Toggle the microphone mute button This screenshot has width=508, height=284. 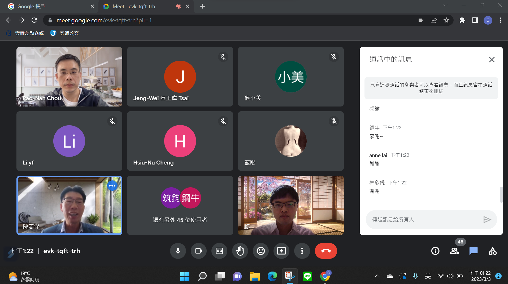coord(178,251)
